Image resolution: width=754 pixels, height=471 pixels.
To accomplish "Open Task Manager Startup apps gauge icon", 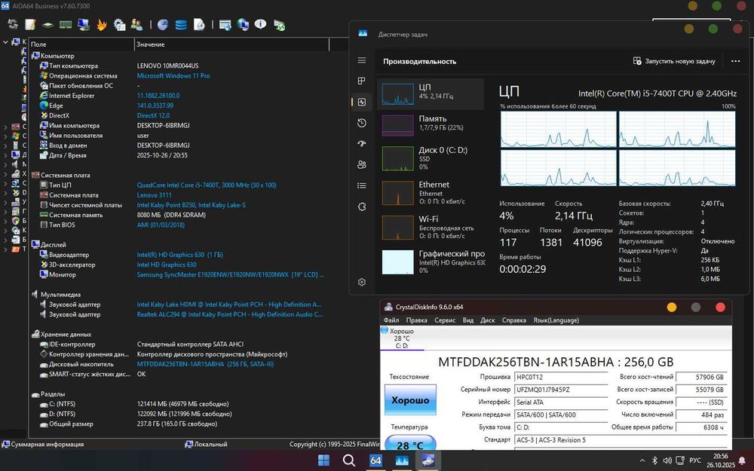I will (362, 144).
